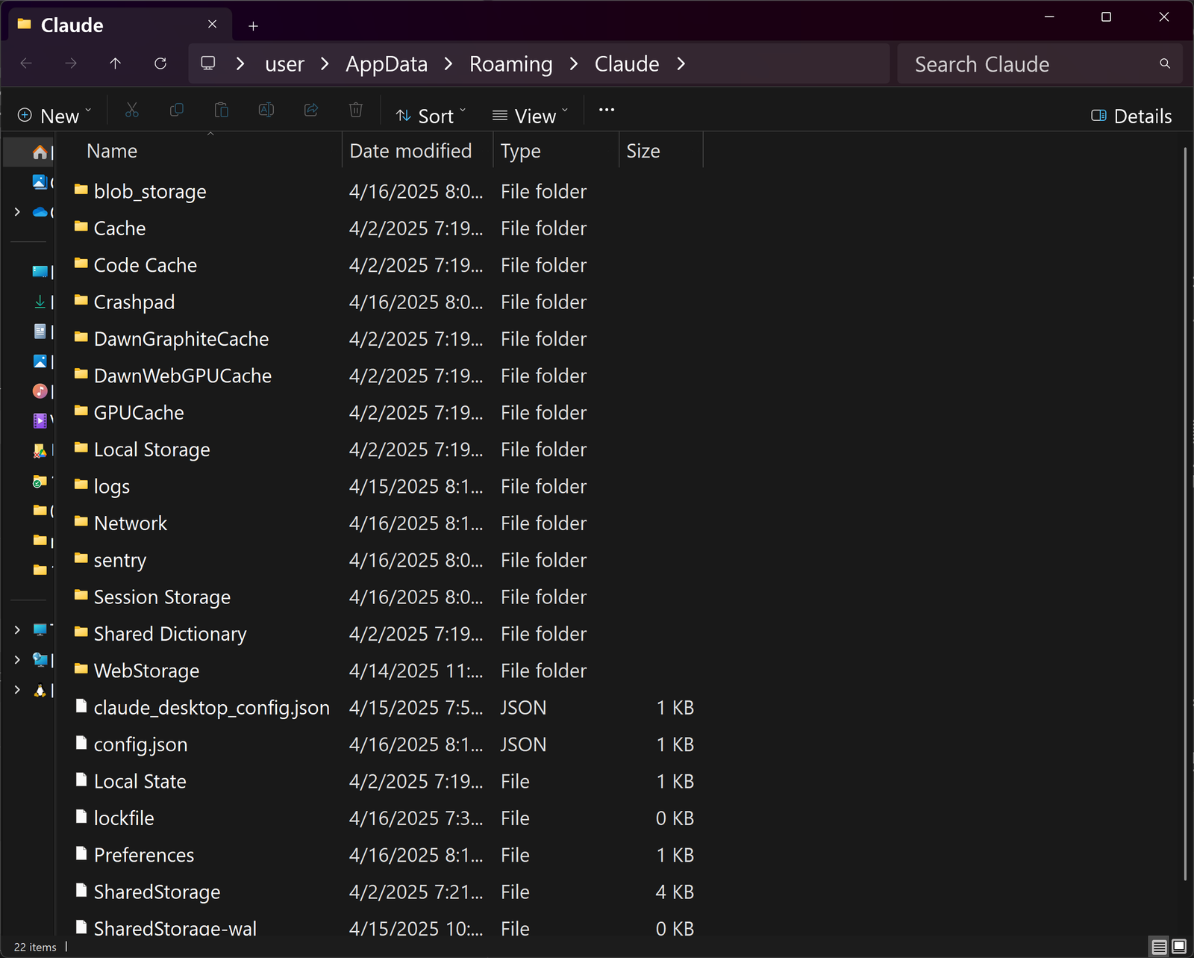
Task: Expand the This PC tree node
Action: 17,629
